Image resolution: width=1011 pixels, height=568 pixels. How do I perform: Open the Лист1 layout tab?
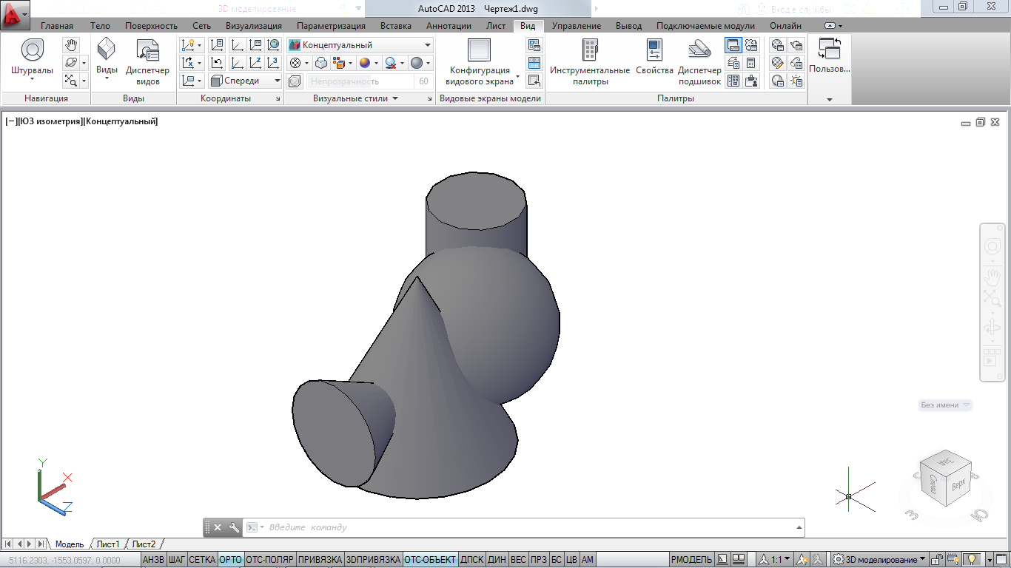point(108,544)
